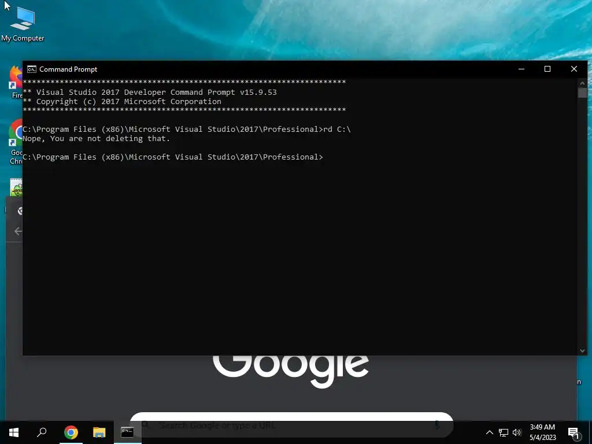Click the Command Prompt scrollbar thumb
The height and width of the screenshot is (444, 592).
582,93
